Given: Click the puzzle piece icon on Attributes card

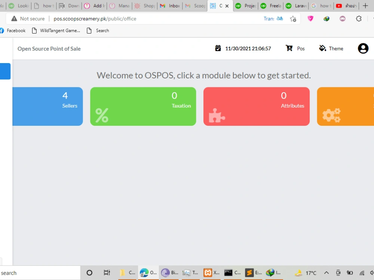Looking at the screenshot, I should pyautogui.click(x=217, y=116).
